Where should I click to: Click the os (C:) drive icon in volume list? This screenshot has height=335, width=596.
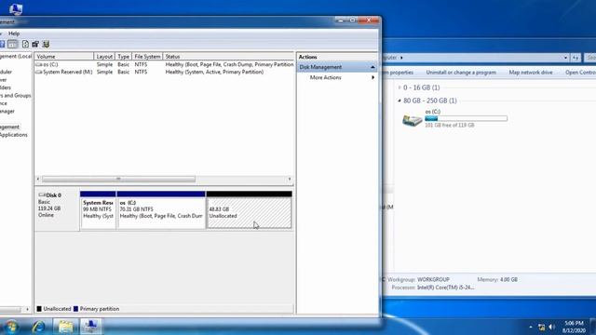tap(38, 64)
